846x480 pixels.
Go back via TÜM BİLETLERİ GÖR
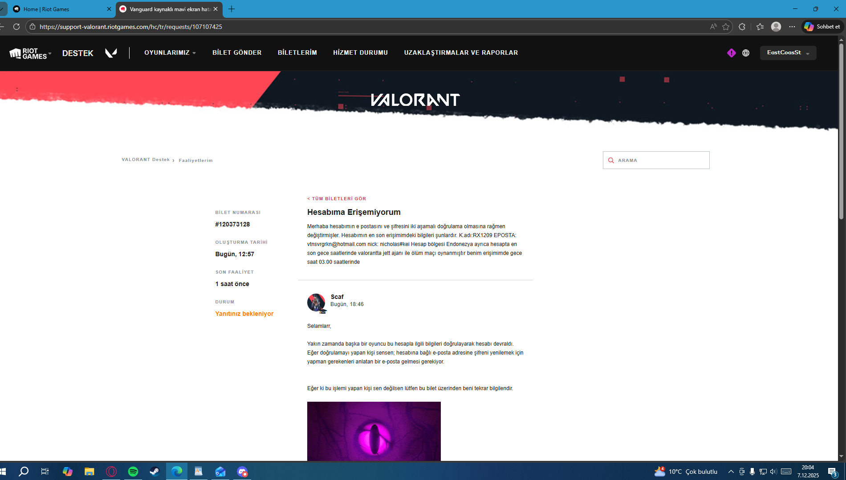(x=337, y=199)
